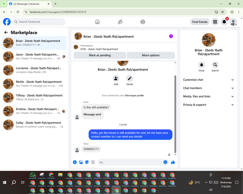Expand Privacy & support section
Screen dimensions: 243x194
[208, 105]
